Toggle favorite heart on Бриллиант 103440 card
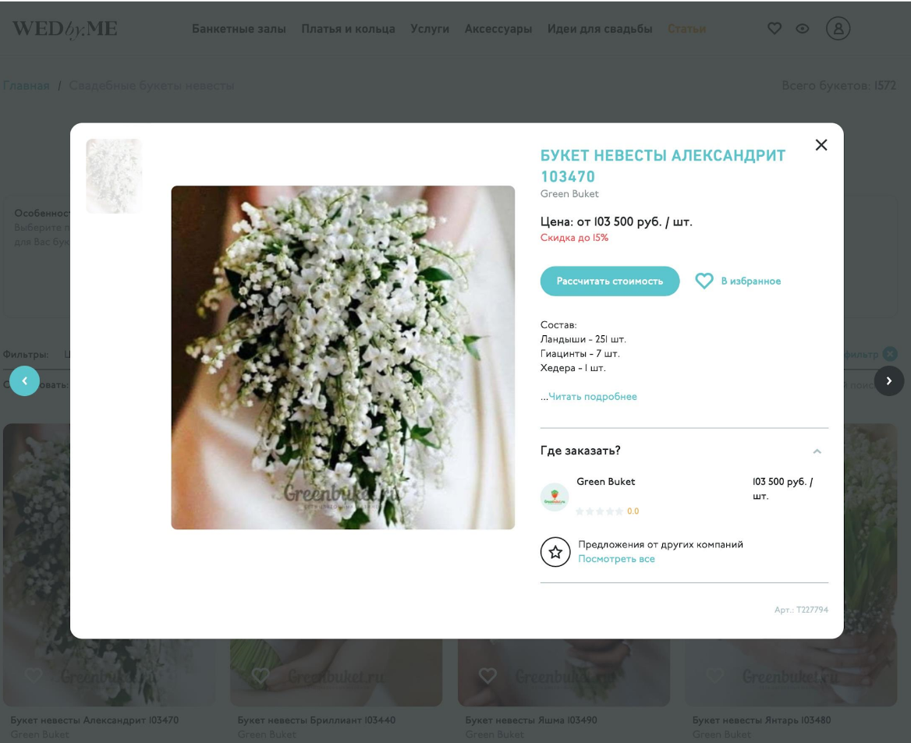This screenshot has height=743, width=911. [261, 675]
